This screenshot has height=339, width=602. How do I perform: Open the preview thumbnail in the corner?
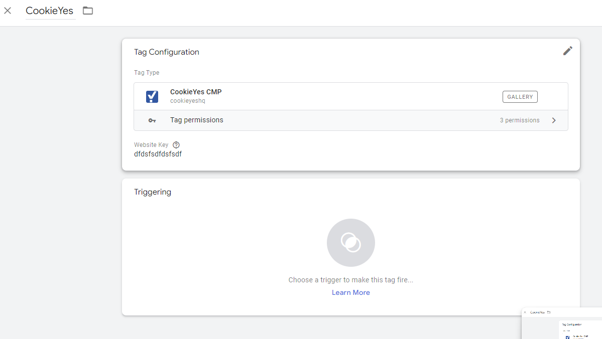point(562,323)
